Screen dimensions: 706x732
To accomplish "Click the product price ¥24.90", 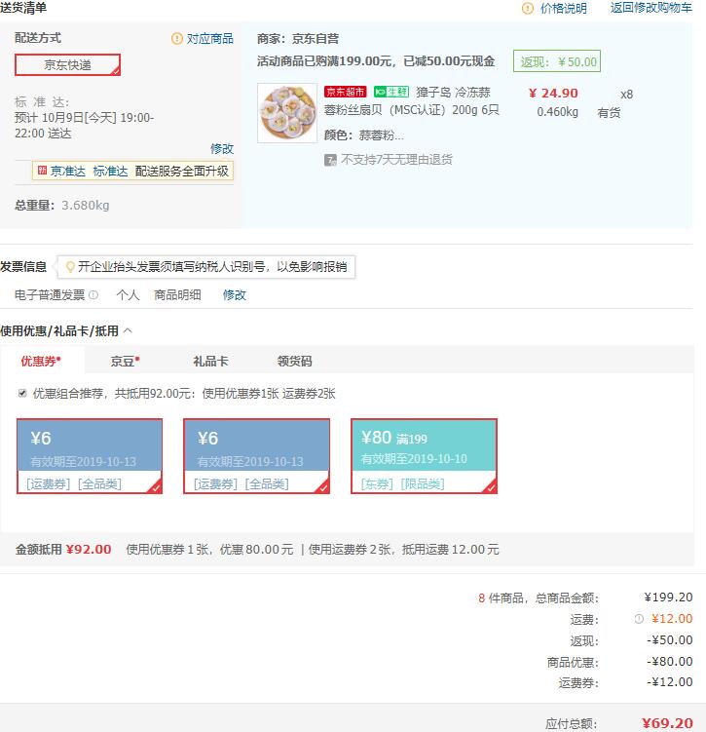I will (553, 93).
